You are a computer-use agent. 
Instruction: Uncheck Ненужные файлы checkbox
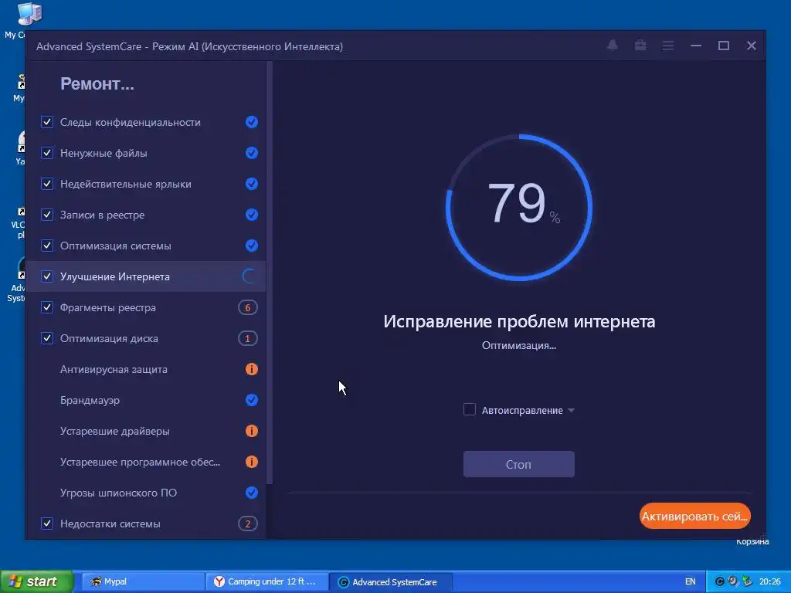[x=47, y=153]
